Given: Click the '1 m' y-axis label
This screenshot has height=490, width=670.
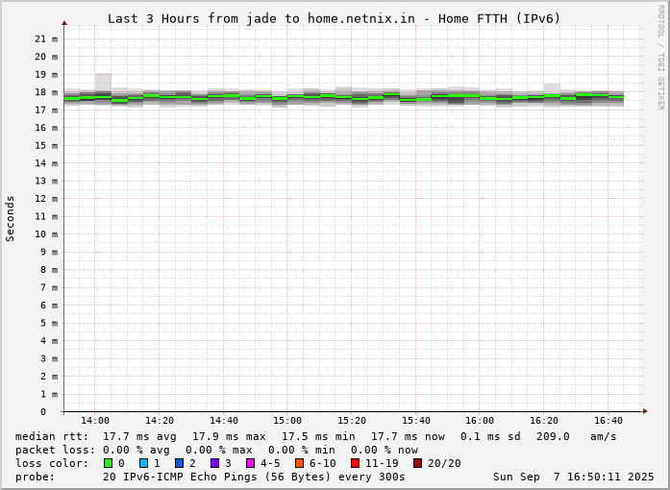Looking at the screenshot, I should [x=49, y=394].
